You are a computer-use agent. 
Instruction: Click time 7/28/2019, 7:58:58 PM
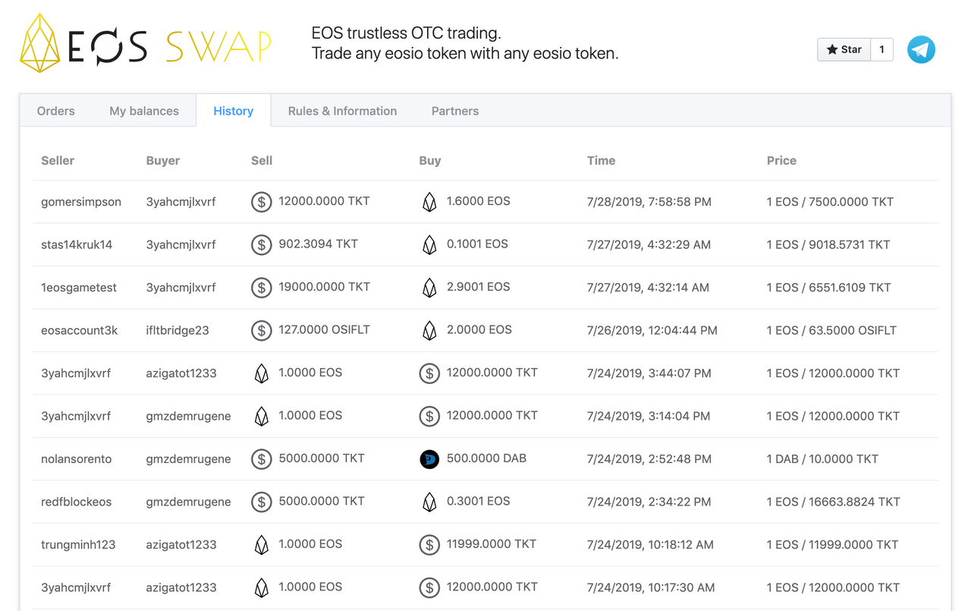[649, 202]
